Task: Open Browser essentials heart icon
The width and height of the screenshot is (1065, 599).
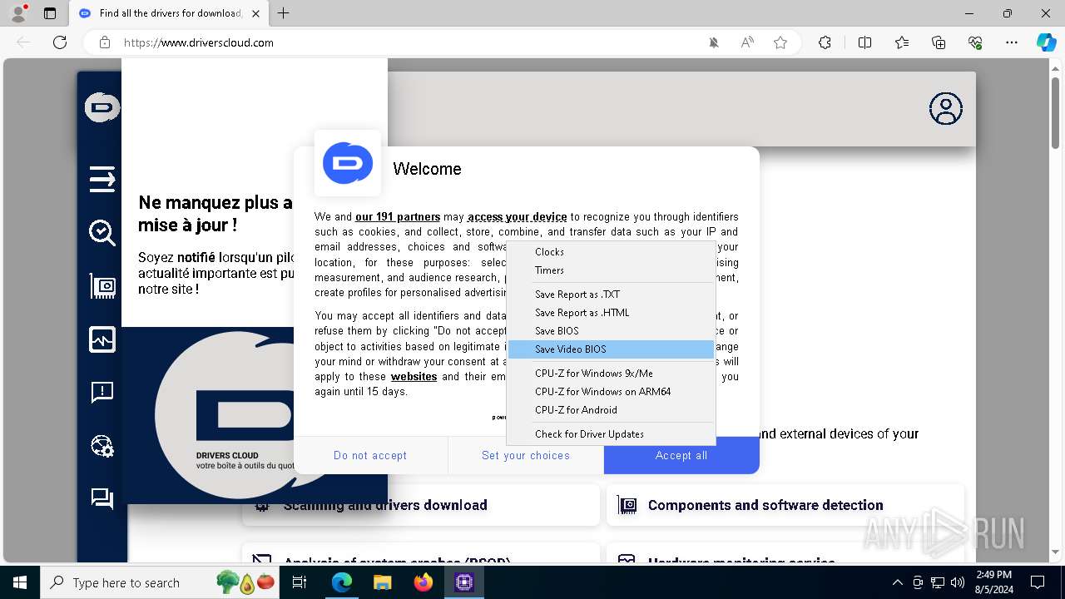Action: [x=975, y=42]
